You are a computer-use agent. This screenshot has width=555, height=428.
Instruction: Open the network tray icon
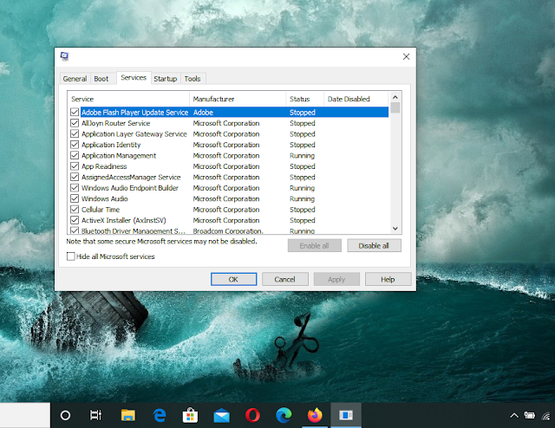(546, 416)
